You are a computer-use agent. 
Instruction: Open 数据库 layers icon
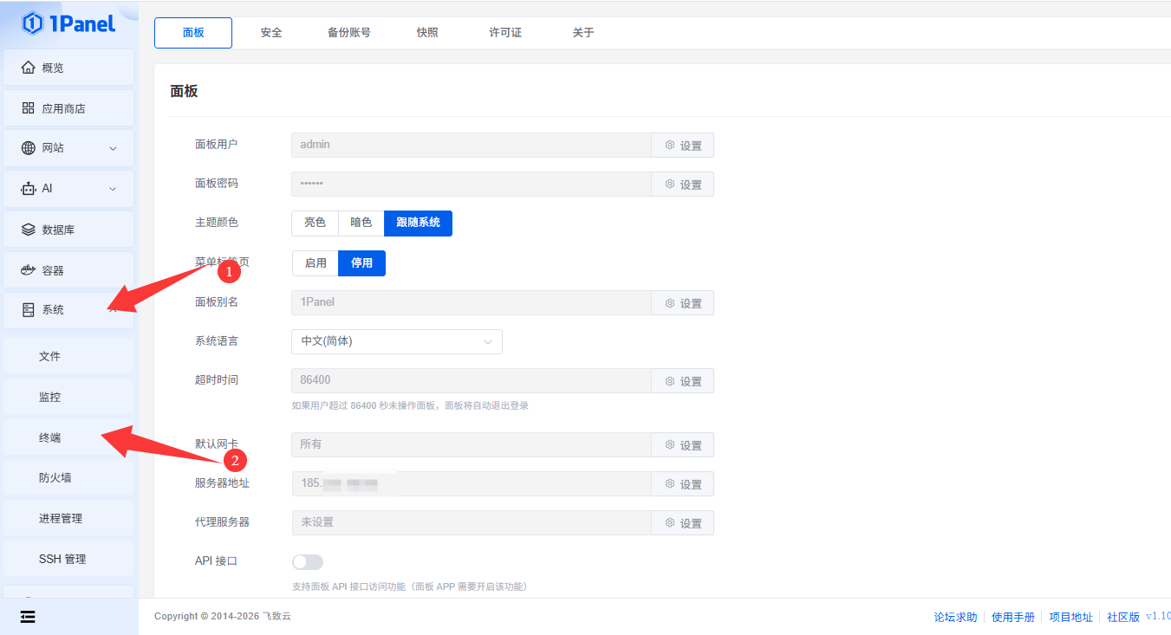tap(29, 230)
